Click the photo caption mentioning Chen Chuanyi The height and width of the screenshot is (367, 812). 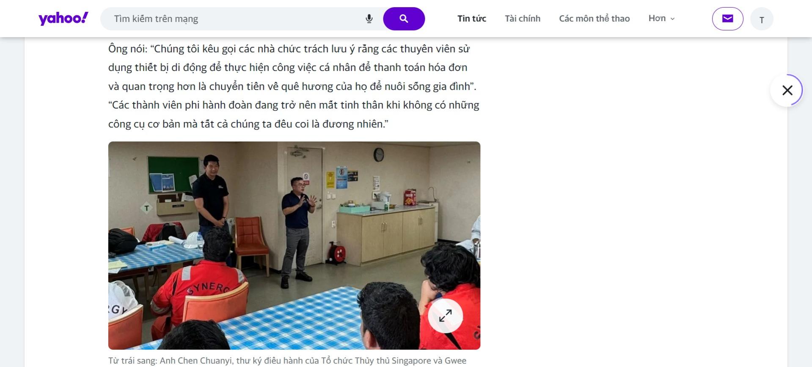click(287, 361)
